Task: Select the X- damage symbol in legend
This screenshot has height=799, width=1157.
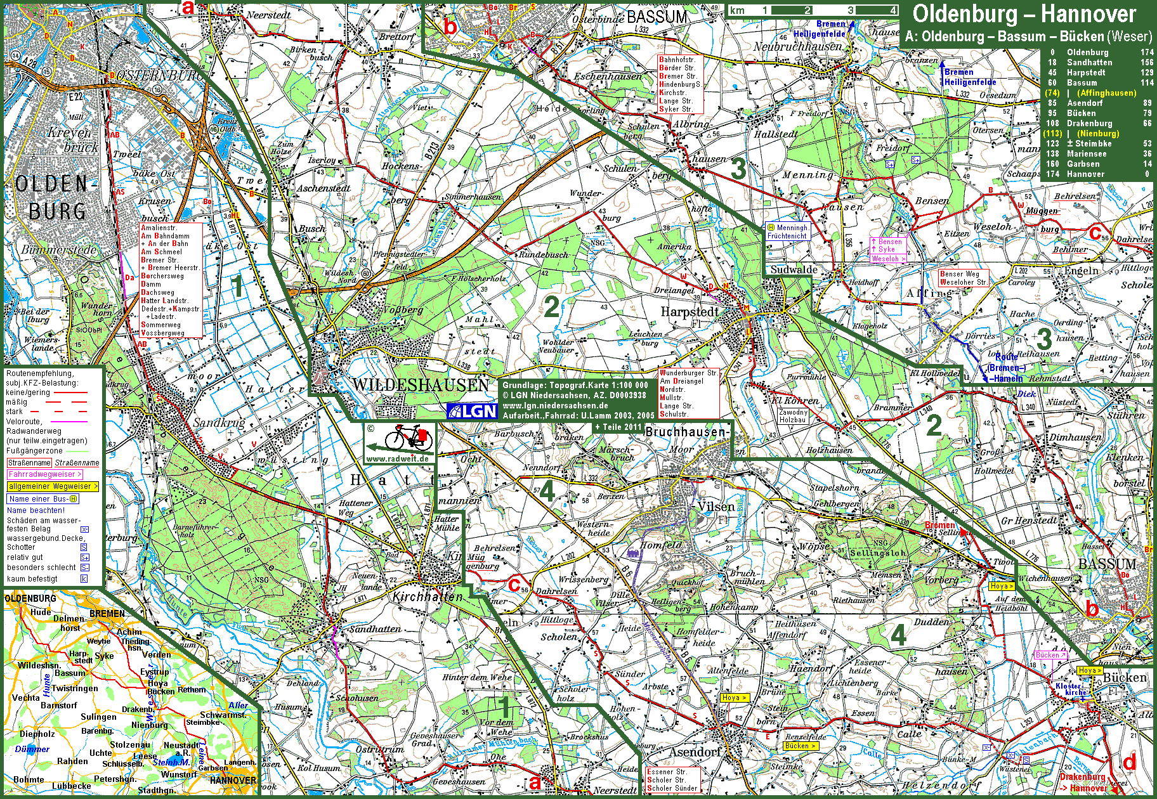Action: click(x=84, y=529)
